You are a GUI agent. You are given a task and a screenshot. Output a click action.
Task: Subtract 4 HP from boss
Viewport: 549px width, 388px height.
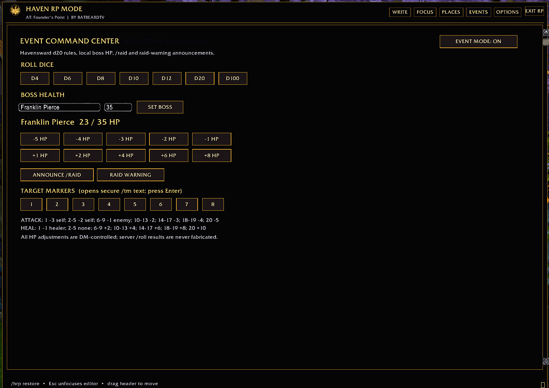click(x=83, y=139)
